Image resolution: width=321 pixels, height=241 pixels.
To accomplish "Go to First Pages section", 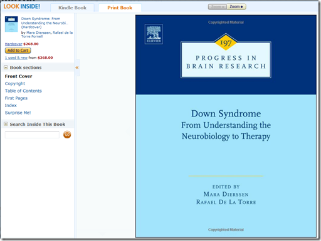I will coord(16,98).
